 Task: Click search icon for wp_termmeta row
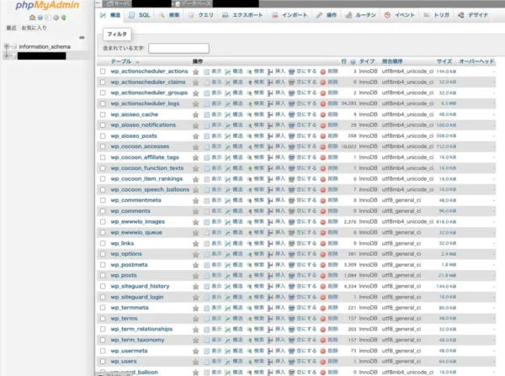(x=249, y=308)
